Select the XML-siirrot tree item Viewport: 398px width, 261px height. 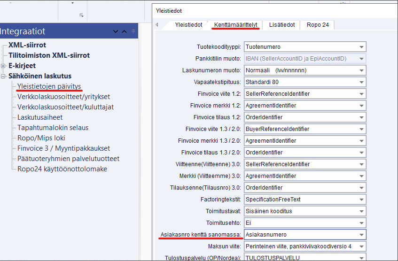click(27, 45)
